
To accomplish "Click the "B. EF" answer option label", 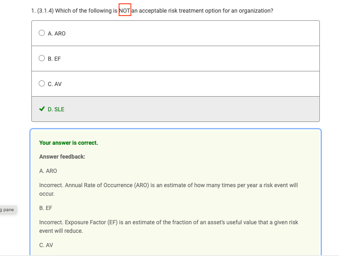I will pos(54,59).
